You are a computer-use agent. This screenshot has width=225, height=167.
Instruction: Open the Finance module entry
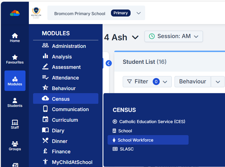click(x=61, y=152)
